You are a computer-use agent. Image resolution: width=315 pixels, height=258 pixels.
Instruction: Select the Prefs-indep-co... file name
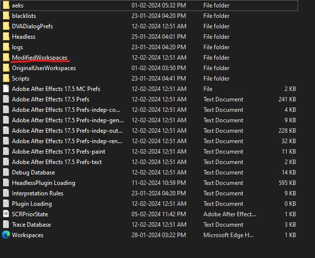coord(66,110)
